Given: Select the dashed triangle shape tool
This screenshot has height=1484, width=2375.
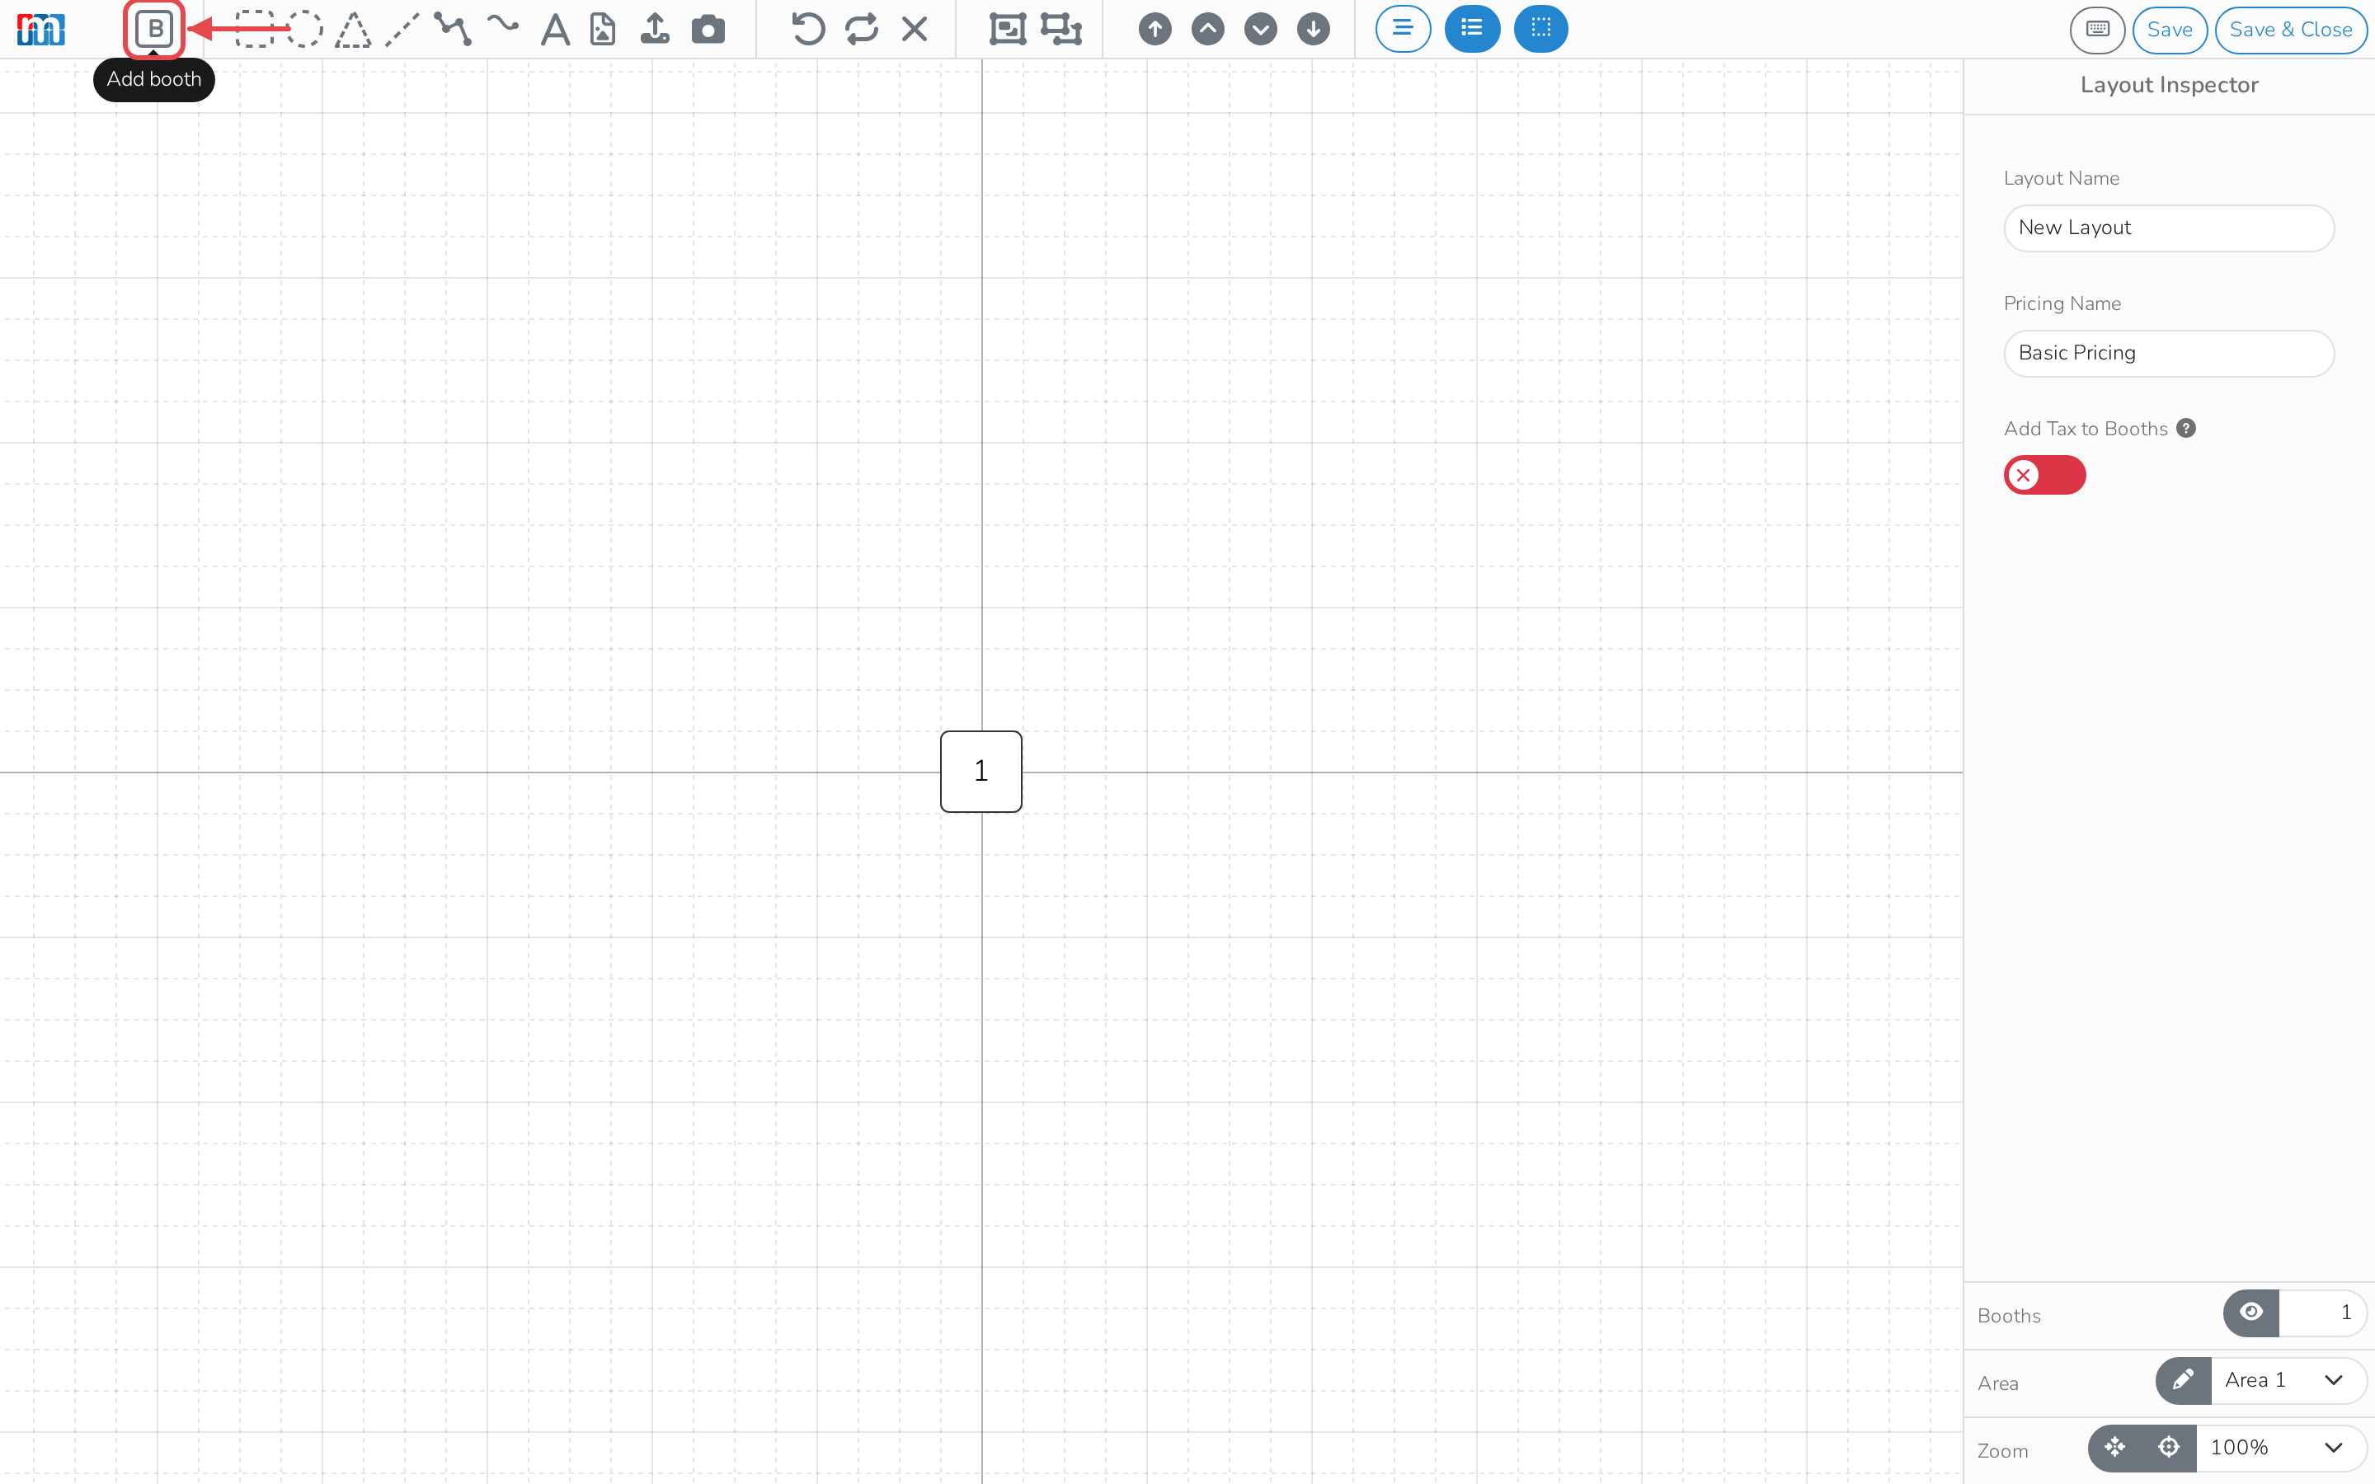Looking at the screenshot, I should pyautogui.click(x=352, y=30).
